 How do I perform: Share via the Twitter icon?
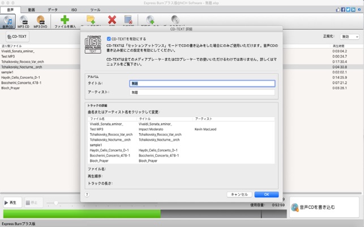(x=348, y=10)
